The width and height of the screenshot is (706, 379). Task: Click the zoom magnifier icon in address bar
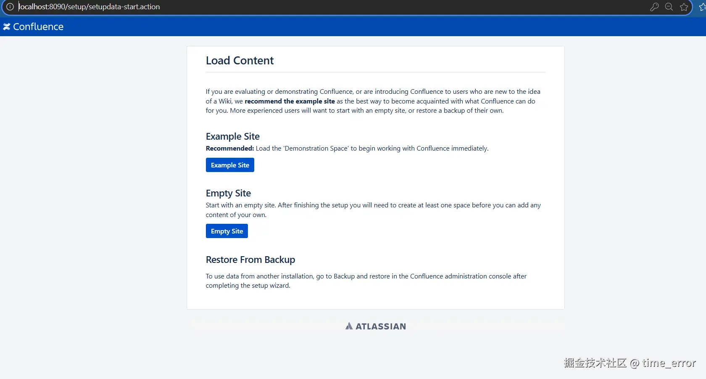(669, 7)
